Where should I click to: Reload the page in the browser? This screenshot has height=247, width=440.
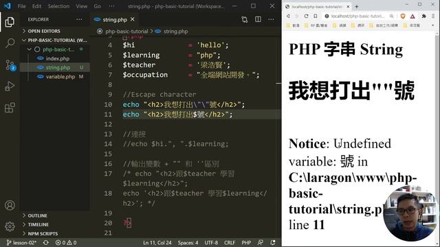[306, 16]
